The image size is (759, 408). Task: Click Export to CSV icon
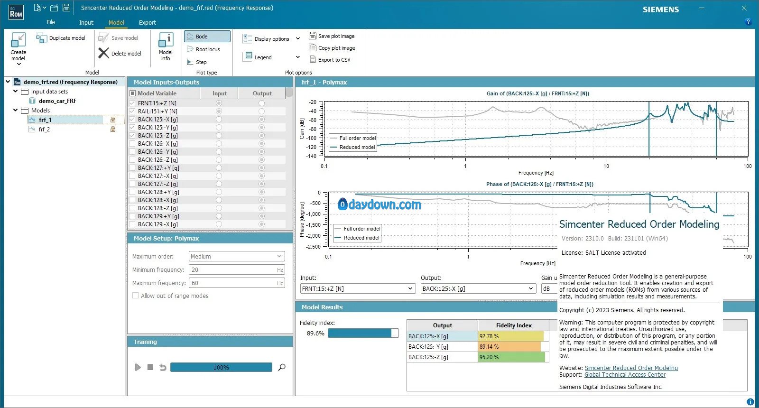point(313,60)
